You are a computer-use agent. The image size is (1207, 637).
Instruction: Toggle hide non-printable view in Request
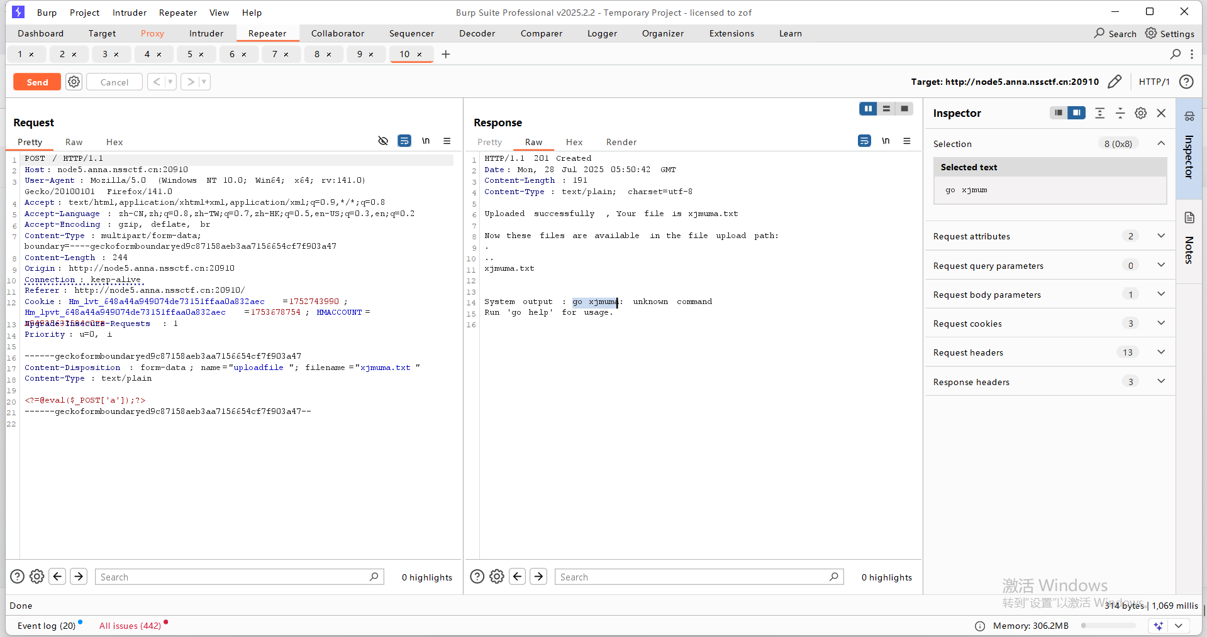(x=383, y=141)
